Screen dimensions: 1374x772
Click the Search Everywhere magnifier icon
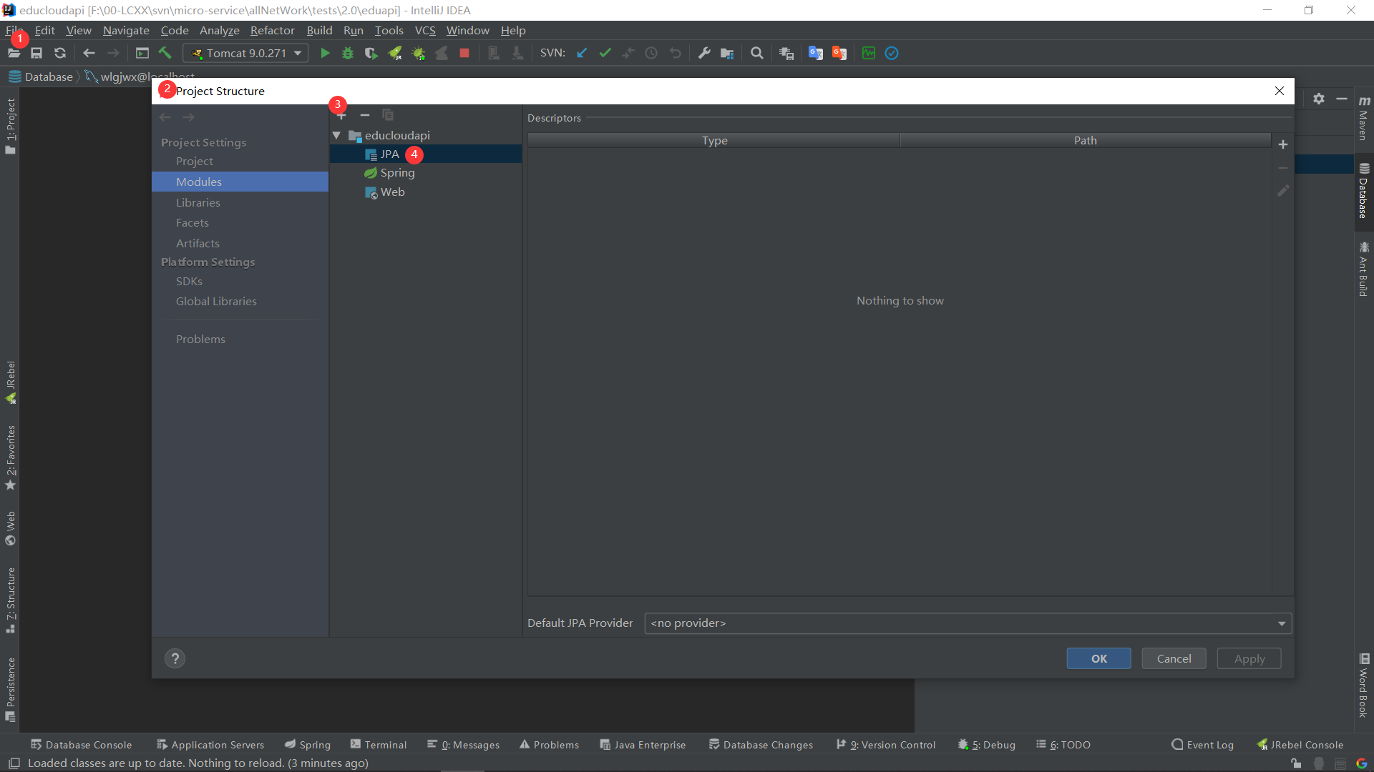tap(756, 53)
